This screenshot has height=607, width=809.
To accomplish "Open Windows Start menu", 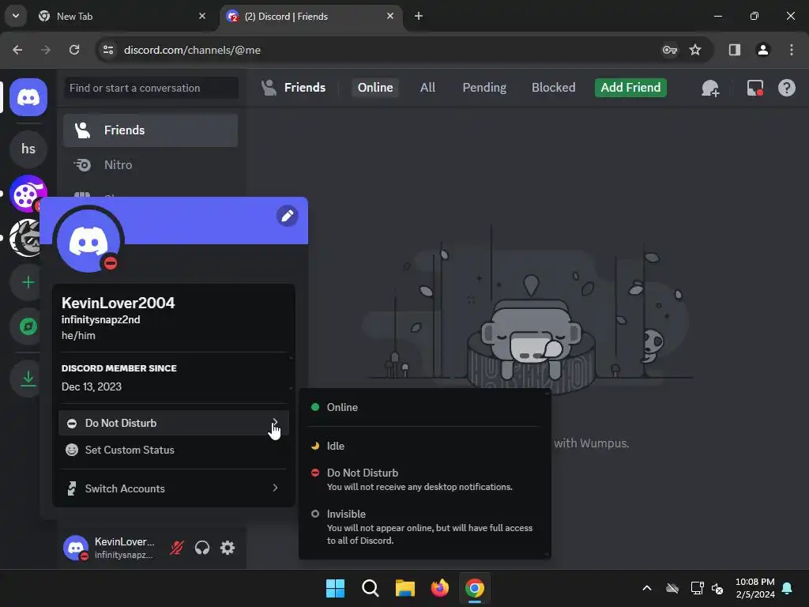I will (x=335, y=588).
